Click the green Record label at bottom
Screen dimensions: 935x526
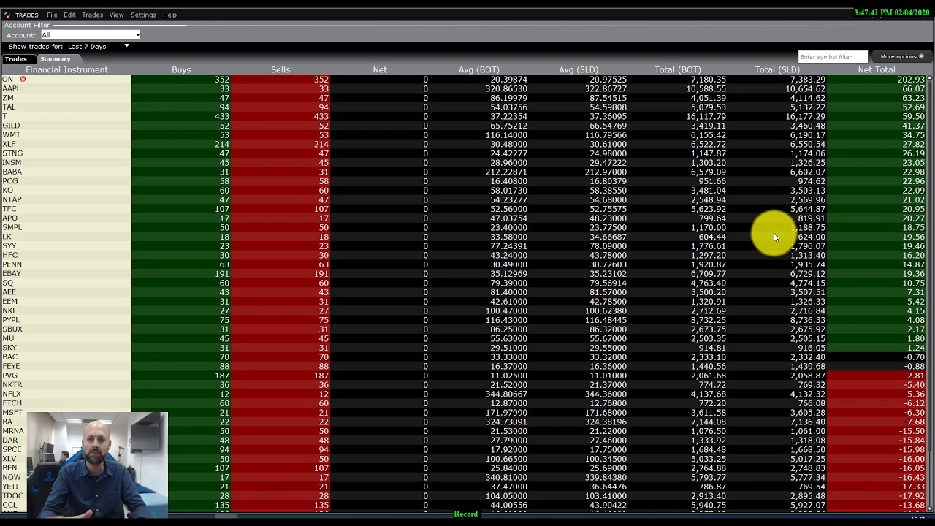465,514
